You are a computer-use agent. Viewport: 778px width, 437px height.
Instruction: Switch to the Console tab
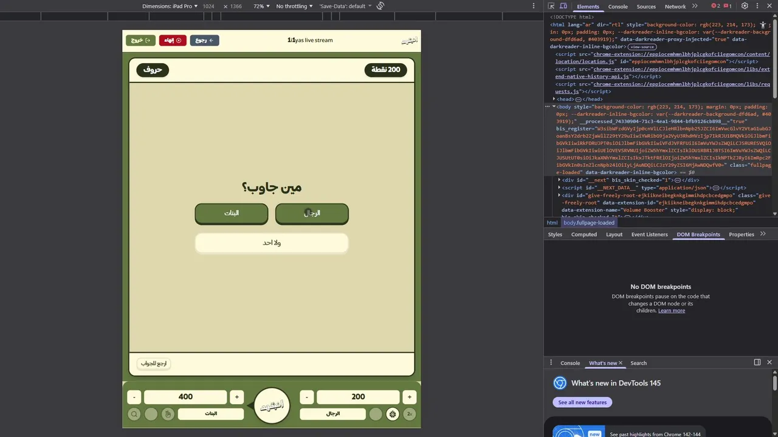tap(618, 6)
